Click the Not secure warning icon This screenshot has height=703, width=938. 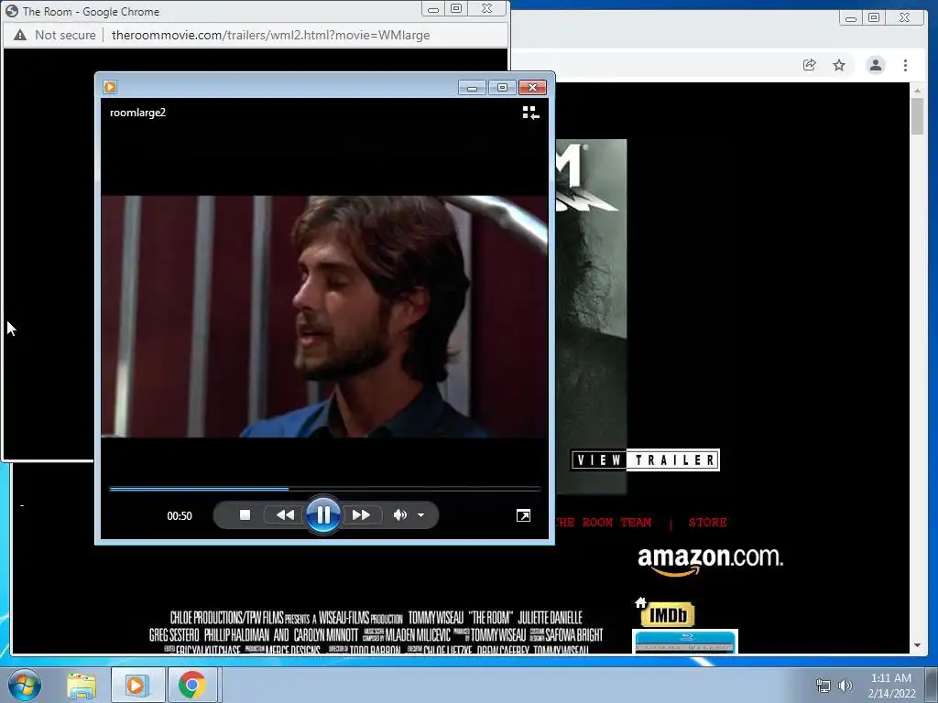[x=20, y=36]
